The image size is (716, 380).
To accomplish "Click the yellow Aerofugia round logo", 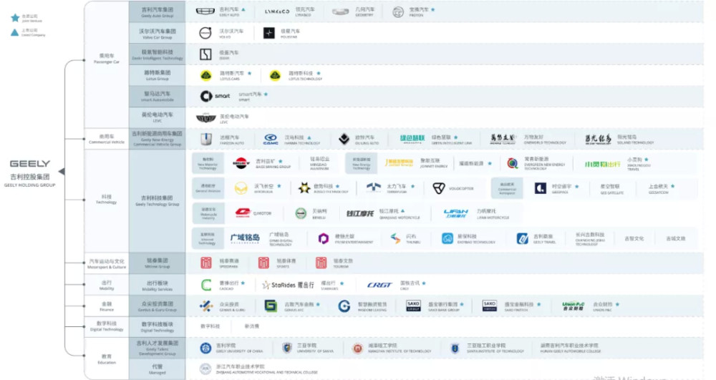I will (241, 188).
